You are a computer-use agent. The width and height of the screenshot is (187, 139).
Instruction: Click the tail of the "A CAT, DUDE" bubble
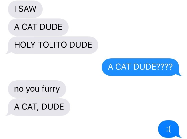tap(8, 114)
